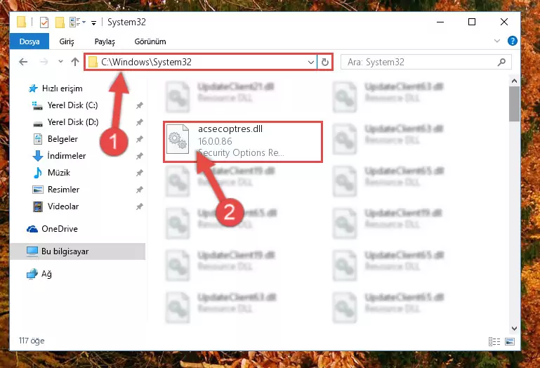
Task: Open Yerel Disk (C:) in sidebar
Action: [x=72, y=105]
